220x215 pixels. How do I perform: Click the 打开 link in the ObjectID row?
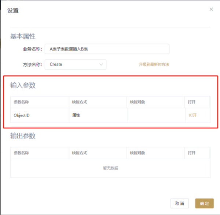[193, 115]
